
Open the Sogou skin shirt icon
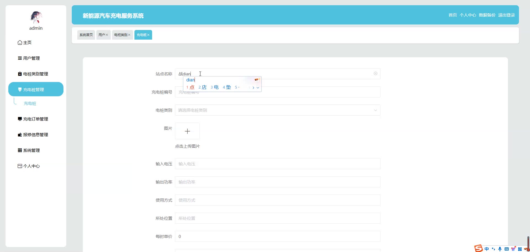[513, 249]
